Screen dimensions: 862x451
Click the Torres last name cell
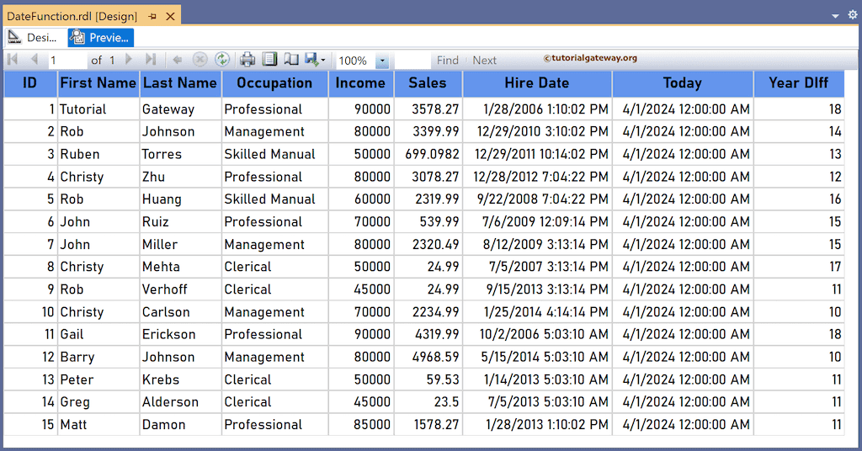tap(180, 154)
